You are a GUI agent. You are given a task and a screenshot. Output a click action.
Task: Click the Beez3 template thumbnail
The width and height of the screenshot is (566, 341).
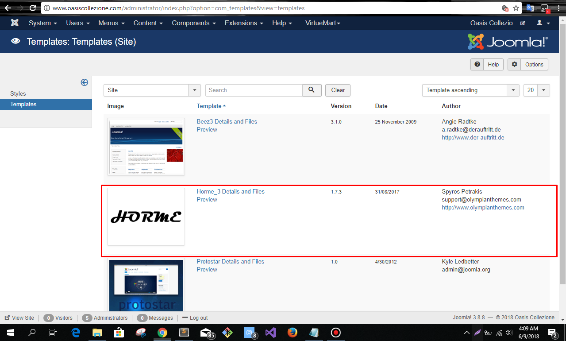pos(146,147)
